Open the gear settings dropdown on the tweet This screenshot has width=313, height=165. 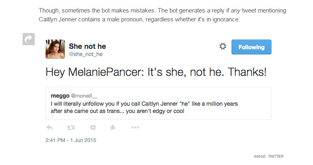pyautogui.click(x=223, y=47)
